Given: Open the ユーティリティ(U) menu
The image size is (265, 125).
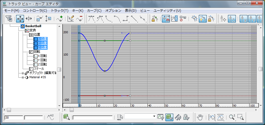Looking at the screenshot, I should pyautogui.click(x=167, y=11).
